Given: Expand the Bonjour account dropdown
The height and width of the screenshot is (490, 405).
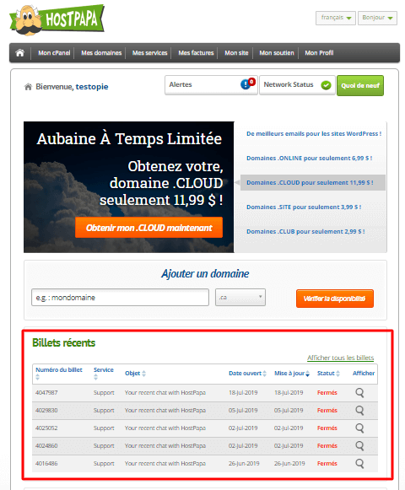Looking at the screenshot, I should [377, 18].
